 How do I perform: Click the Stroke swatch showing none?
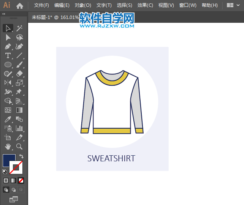tap(16, 167)
